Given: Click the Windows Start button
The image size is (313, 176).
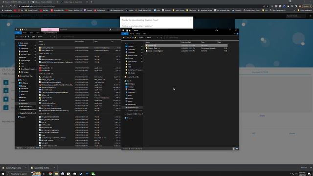Looking at the screenshot, I should pos(3,174).
